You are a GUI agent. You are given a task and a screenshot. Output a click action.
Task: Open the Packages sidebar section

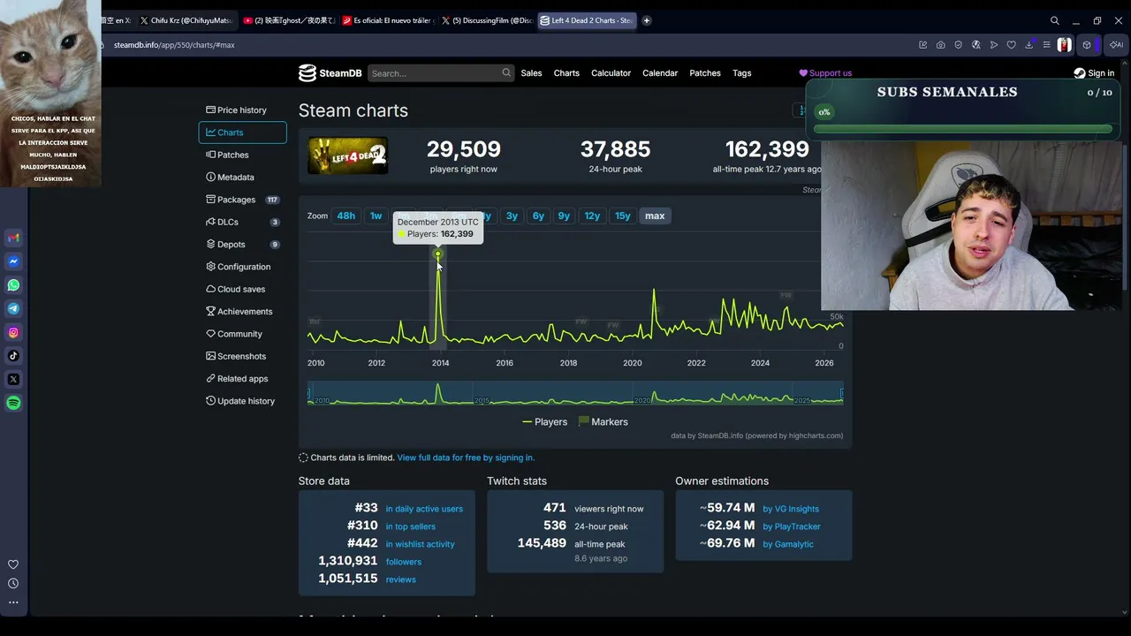tap(242, 200)
